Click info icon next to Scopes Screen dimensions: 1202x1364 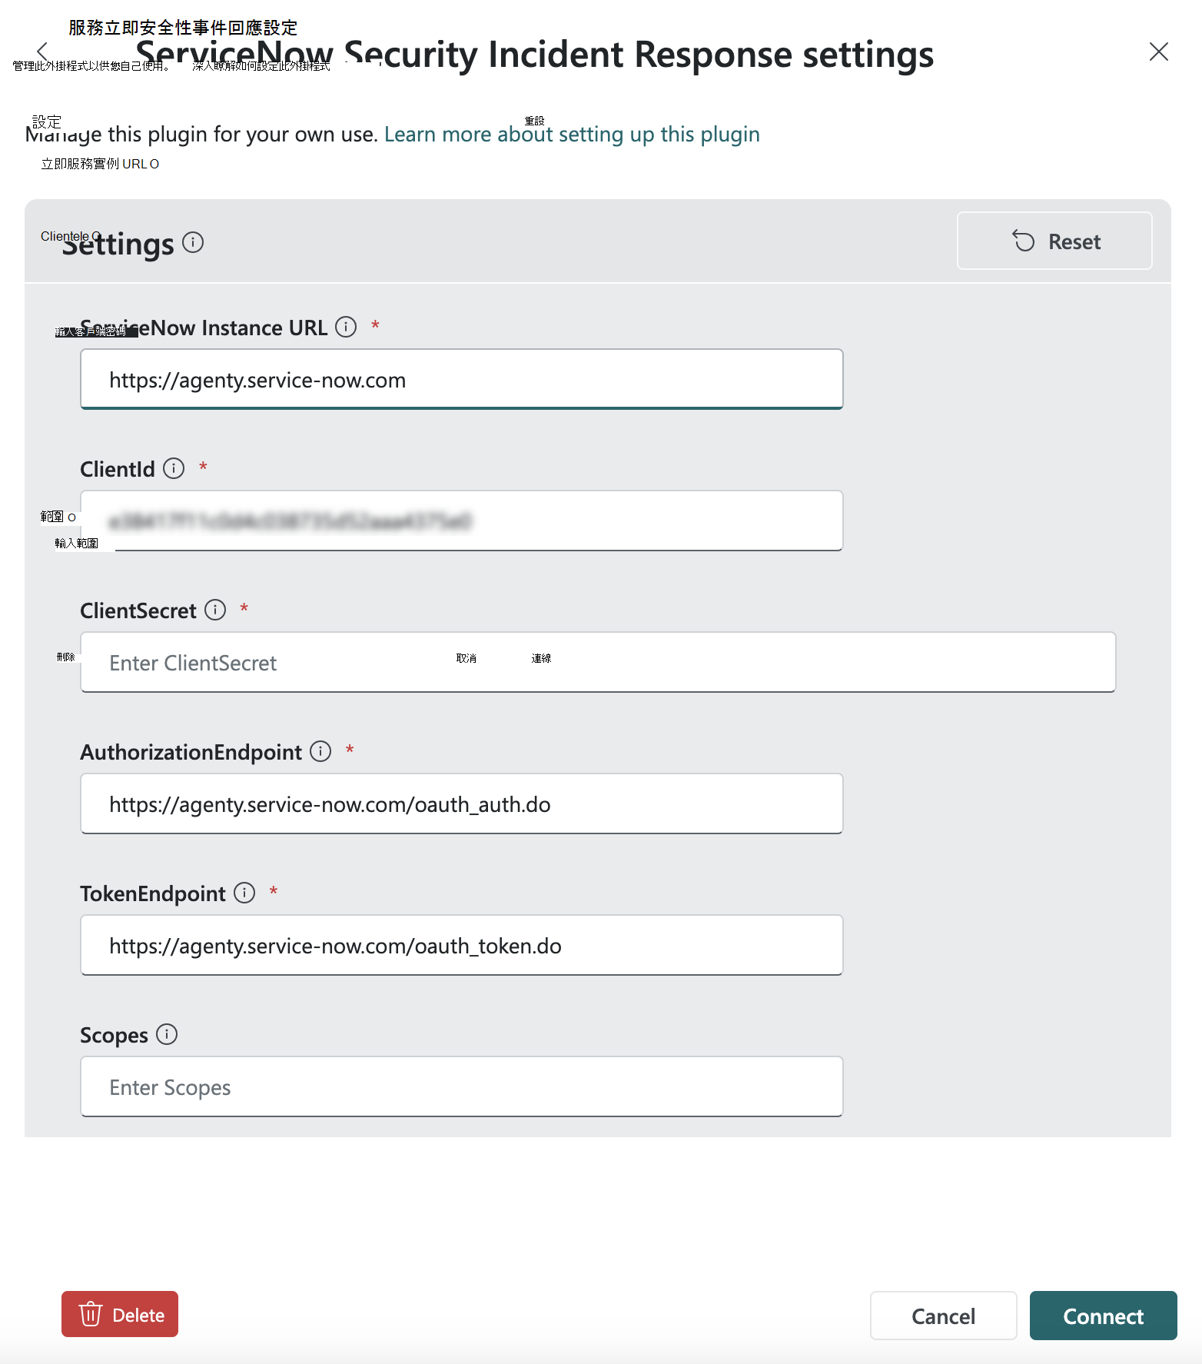167,1035
